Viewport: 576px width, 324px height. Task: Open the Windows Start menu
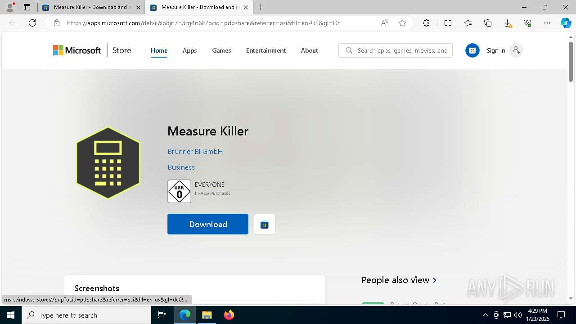tap(11, 315)
